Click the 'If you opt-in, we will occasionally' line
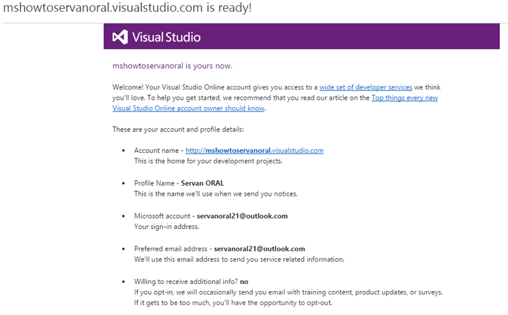 tap(288, 292)
